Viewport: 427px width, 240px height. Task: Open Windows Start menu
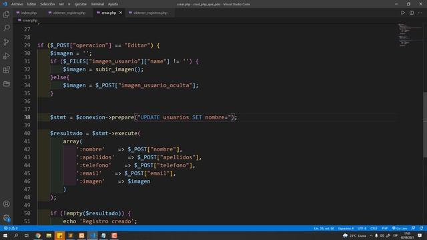5,235
